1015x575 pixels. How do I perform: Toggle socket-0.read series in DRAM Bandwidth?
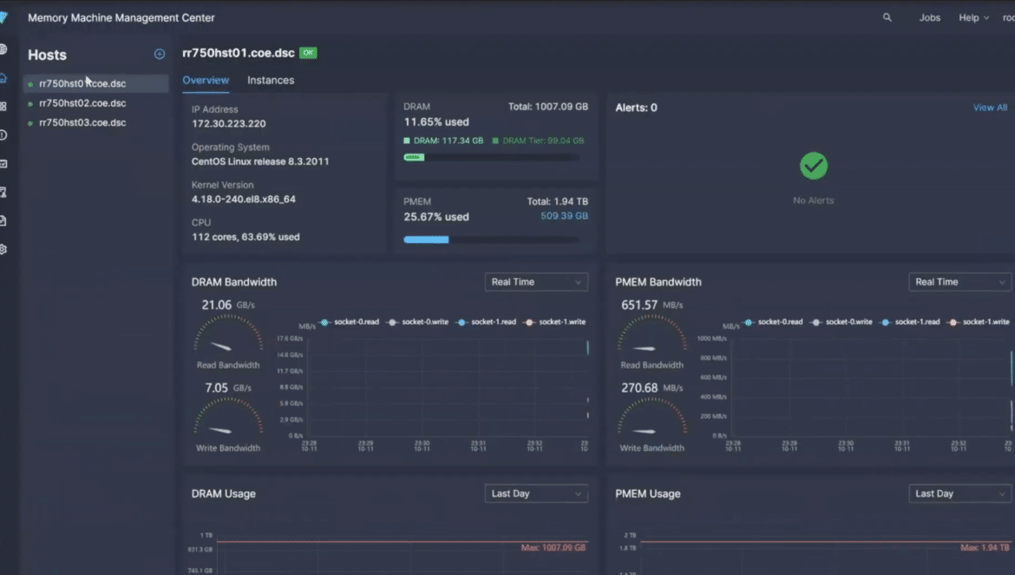coord(350,322)
